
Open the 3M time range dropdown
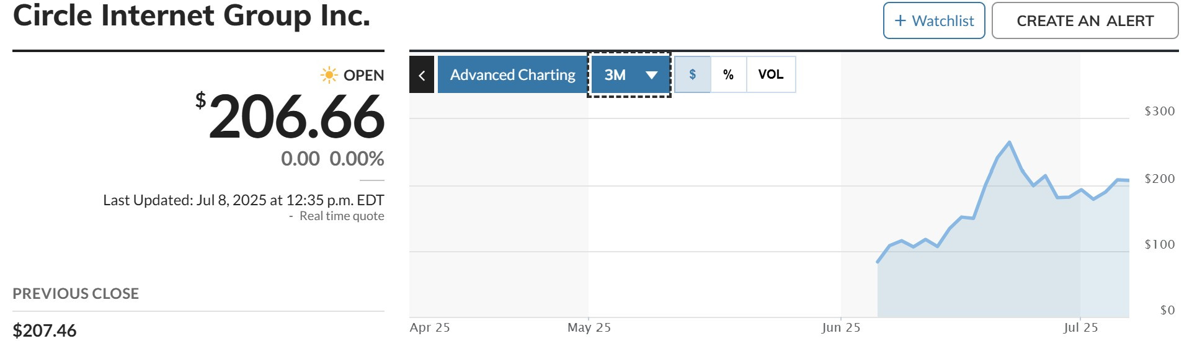[629, 75]
